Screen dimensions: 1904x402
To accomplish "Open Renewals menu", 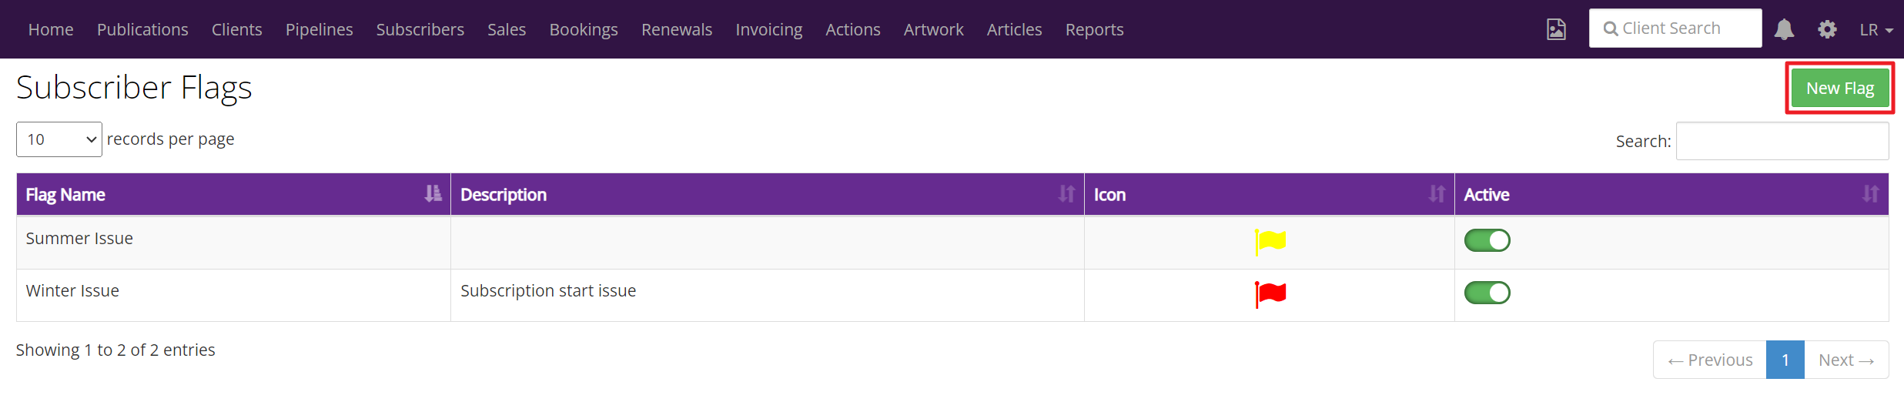I will [x=677, y=29].
